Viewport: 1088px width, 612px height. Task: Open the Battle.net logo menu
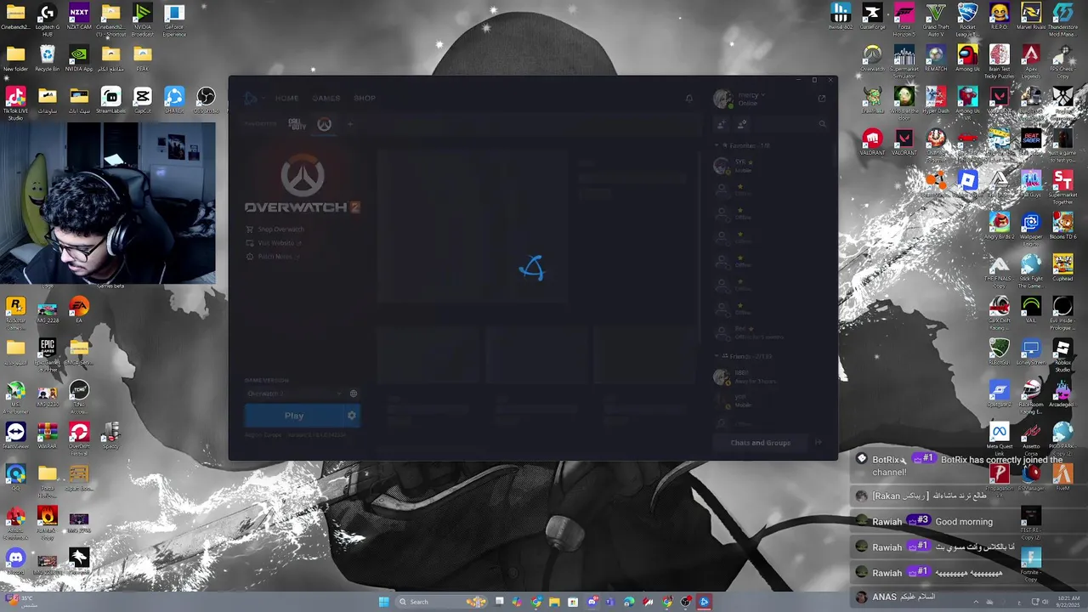click(x=251, y=98)
